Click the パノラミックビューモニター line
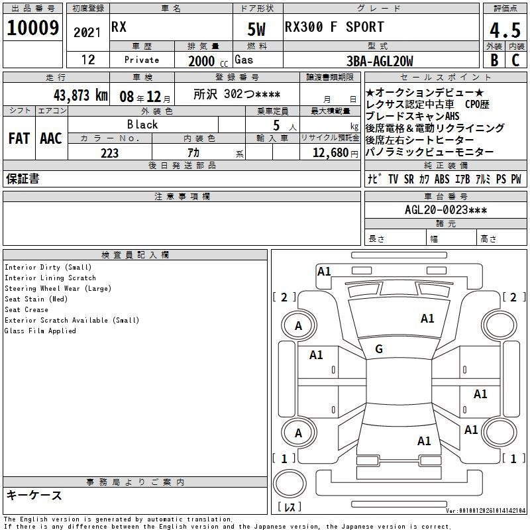Image resolution: width=530 pixels, height=530 pixels. point(429,152)
